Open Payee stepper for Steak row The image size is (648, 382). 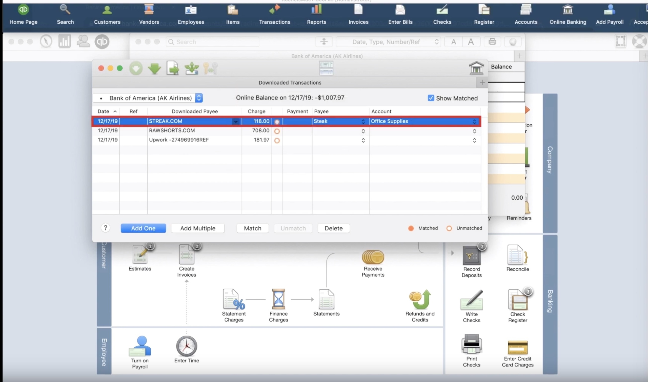click(363, 122)
